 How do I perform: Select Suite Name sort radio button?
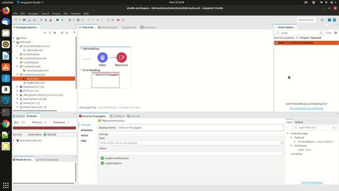pos(25,135)
